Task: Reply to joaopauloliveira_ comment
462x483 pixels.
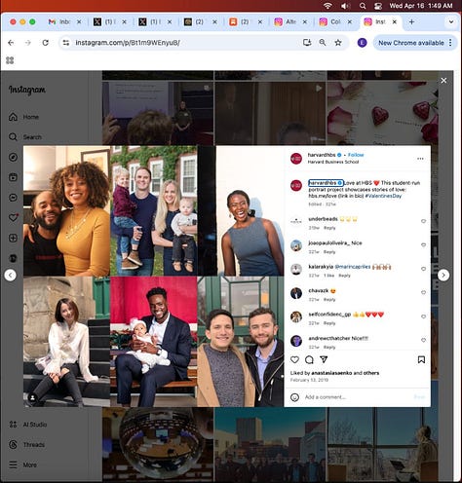Action: [x=329, y=252]
